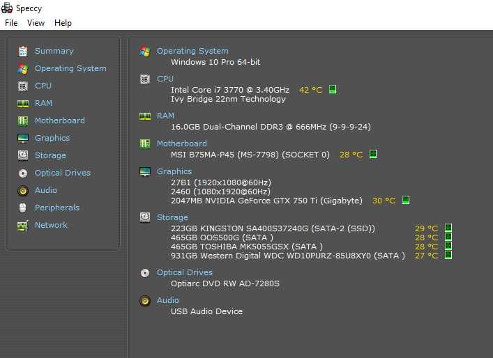This screenshot has height=358, width=493.
Task: Click the Optical Drives disc icon in summary
Action: click(x=145, y=273)
